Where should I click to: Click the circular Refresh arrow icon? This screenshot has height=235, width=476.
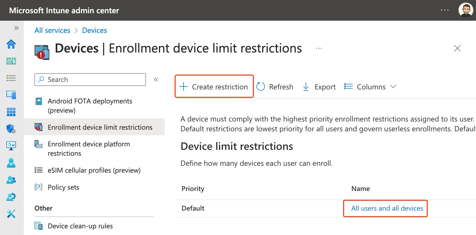(261, 86)
